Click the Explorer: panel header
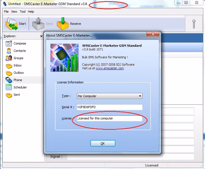Screen dimensions: 205x169 (10, 36)
